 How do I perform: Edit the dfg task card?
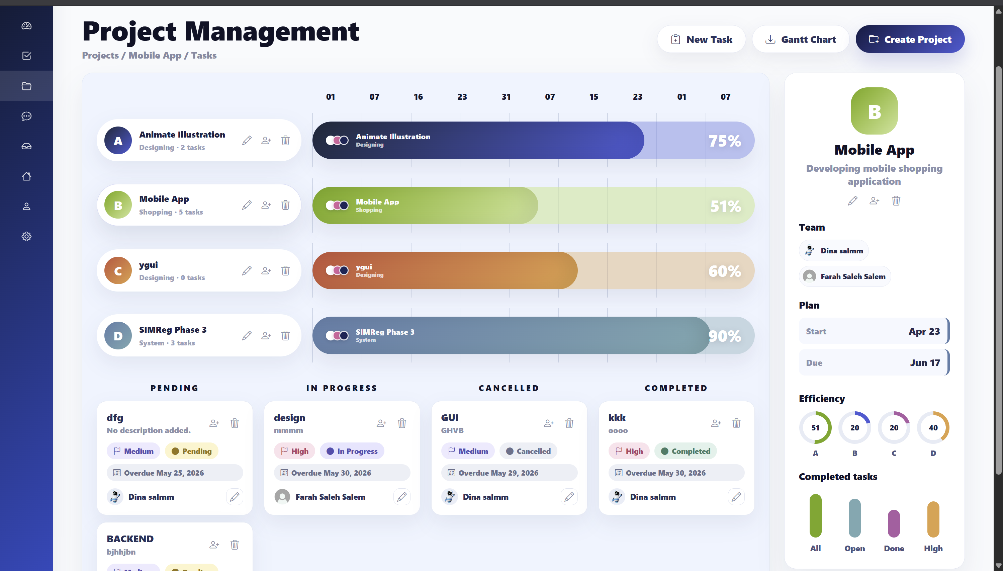tap(235, 497)
